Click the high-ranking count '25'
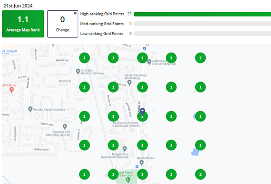271x184 pixels. [130, 14]
